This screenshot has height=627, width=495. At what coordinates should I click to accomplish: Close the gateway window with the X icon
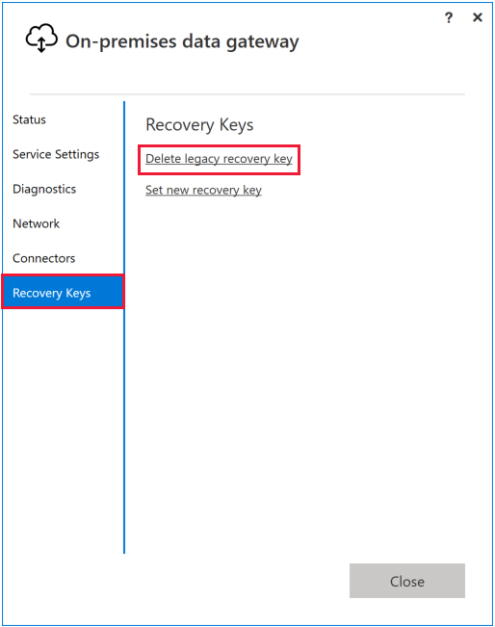(x=478, y=17)
